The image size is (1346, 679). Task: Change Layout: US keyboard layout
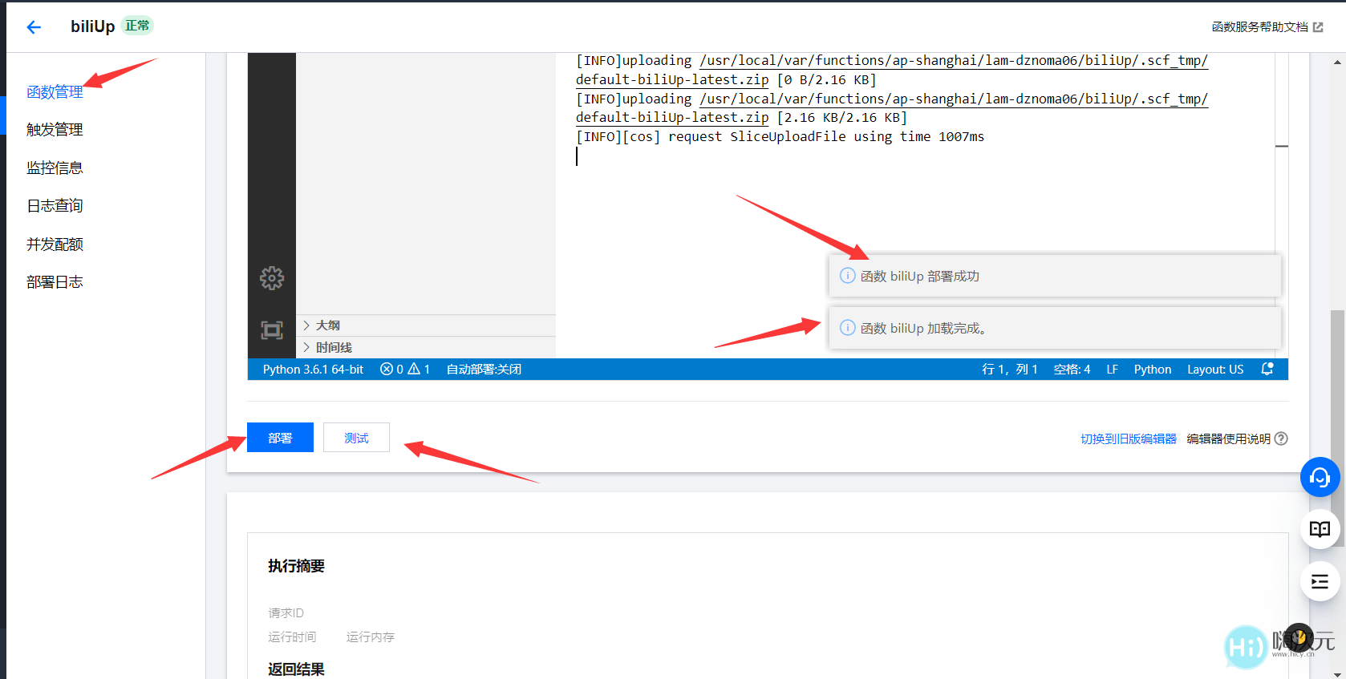click(1215, 370)
